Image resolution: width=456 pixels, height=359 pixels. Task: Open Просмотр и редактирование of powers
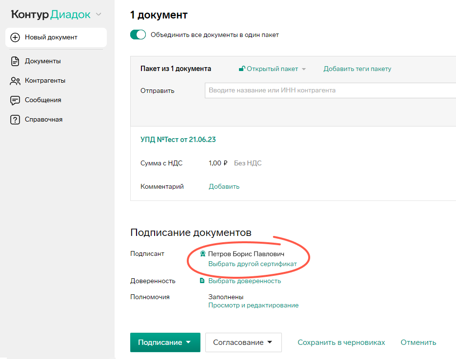[253, 305]
